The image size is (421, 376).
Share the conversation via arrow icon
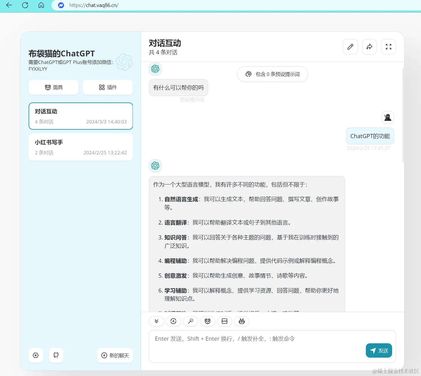tap(369, 47)
